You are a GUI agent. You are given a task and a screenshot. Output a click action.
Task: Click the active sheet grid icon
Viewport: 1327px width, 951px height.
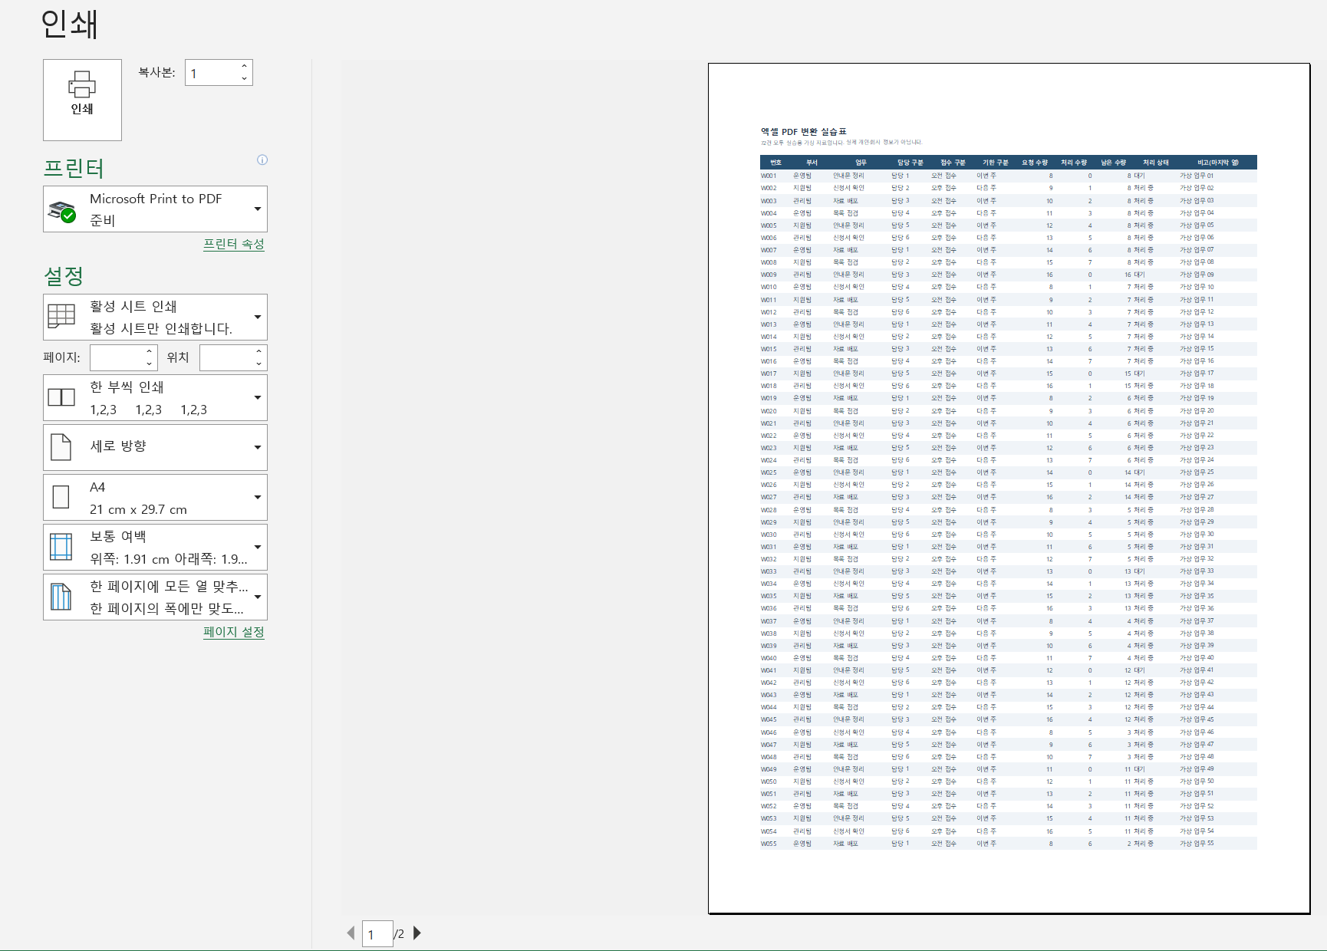pos(61,316)
